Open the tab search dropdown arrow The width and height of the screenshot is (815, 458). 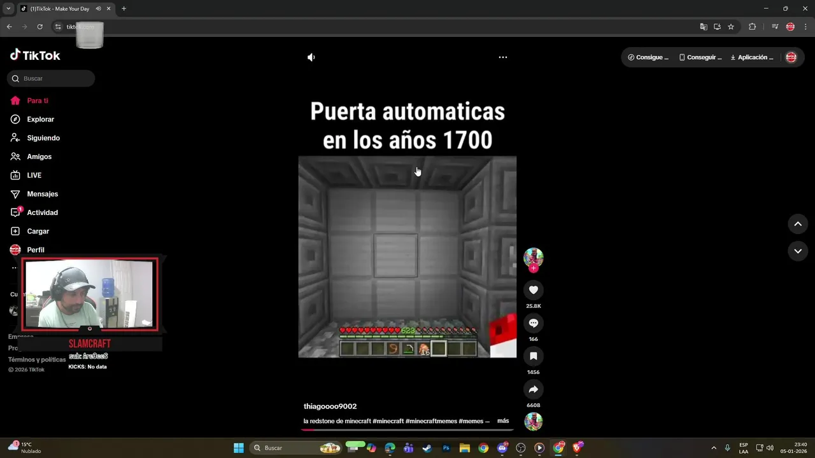pos(8,9)
